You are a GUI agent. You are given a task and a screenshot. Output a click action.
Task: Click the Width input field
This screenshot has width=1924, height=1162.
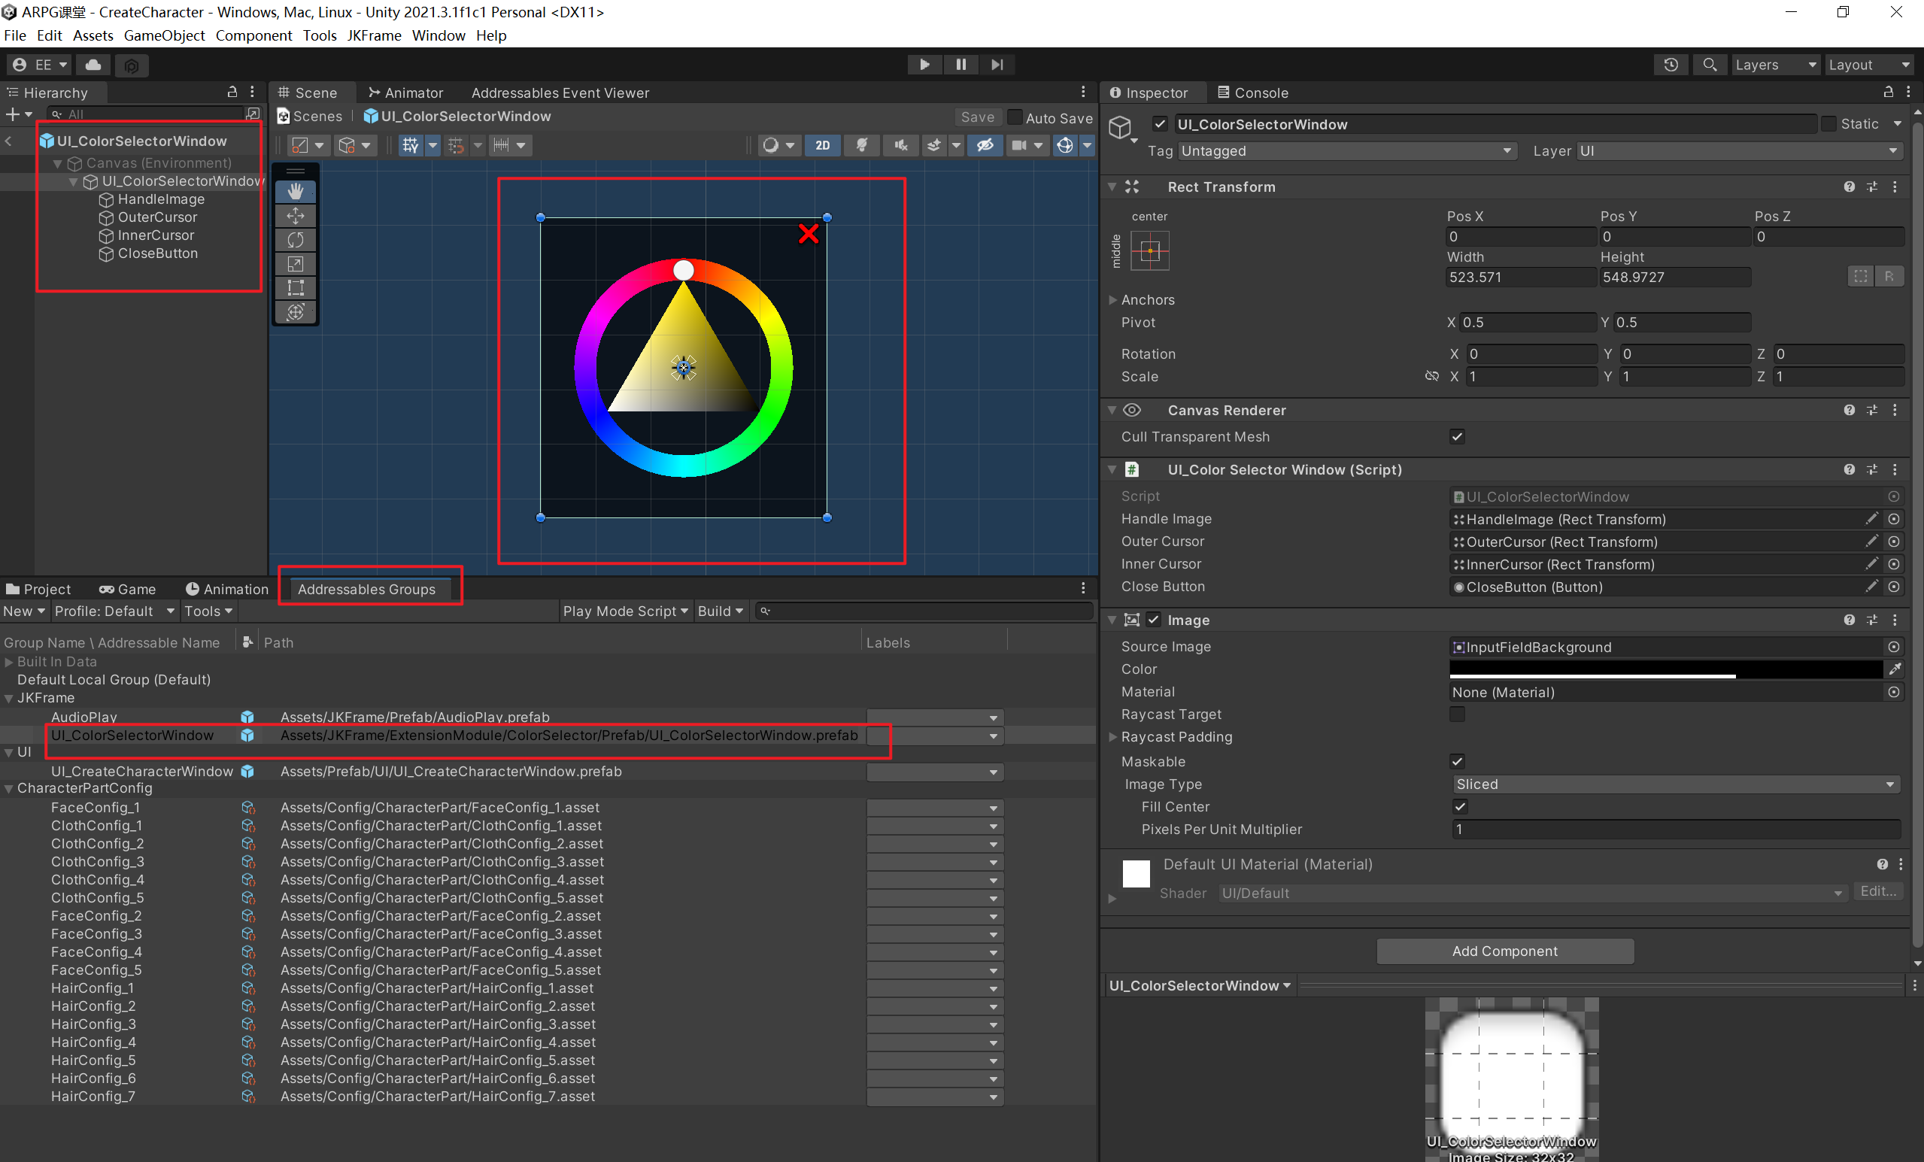click(1520, 278)
